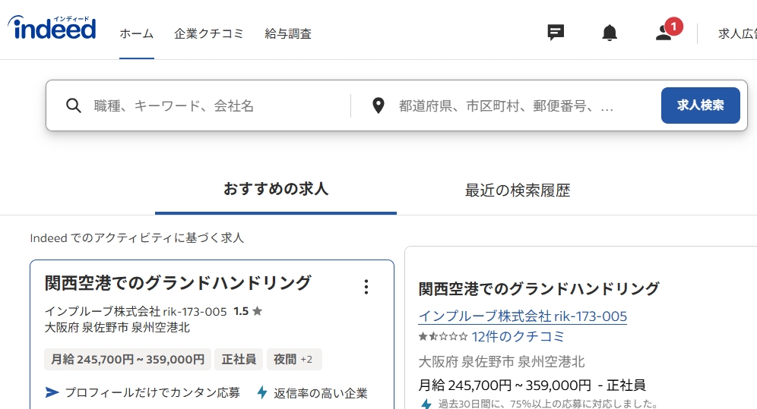The height and width of the screenshot is (409, 757).
Task: Open 企業クチコミ page
Action: [209, 33]
